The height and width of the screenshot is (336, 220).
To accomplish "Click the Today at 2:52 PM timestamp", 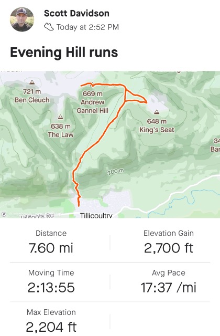I will 87,27.
